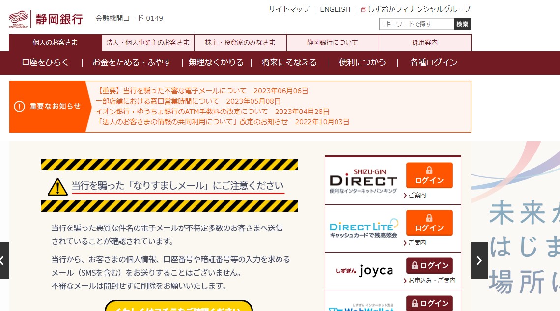Open the 法人のお客さまの情報の共同利用 notice

(223, 122)
